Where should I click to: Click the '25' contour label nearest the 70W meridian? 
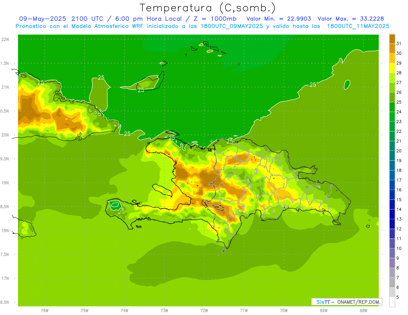313,85
